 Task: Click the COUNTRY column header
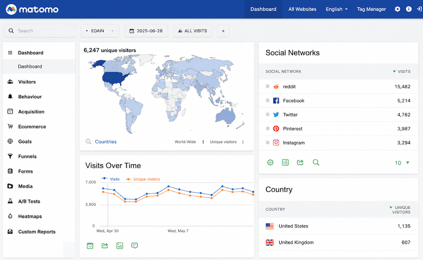[x=275, y=209]
